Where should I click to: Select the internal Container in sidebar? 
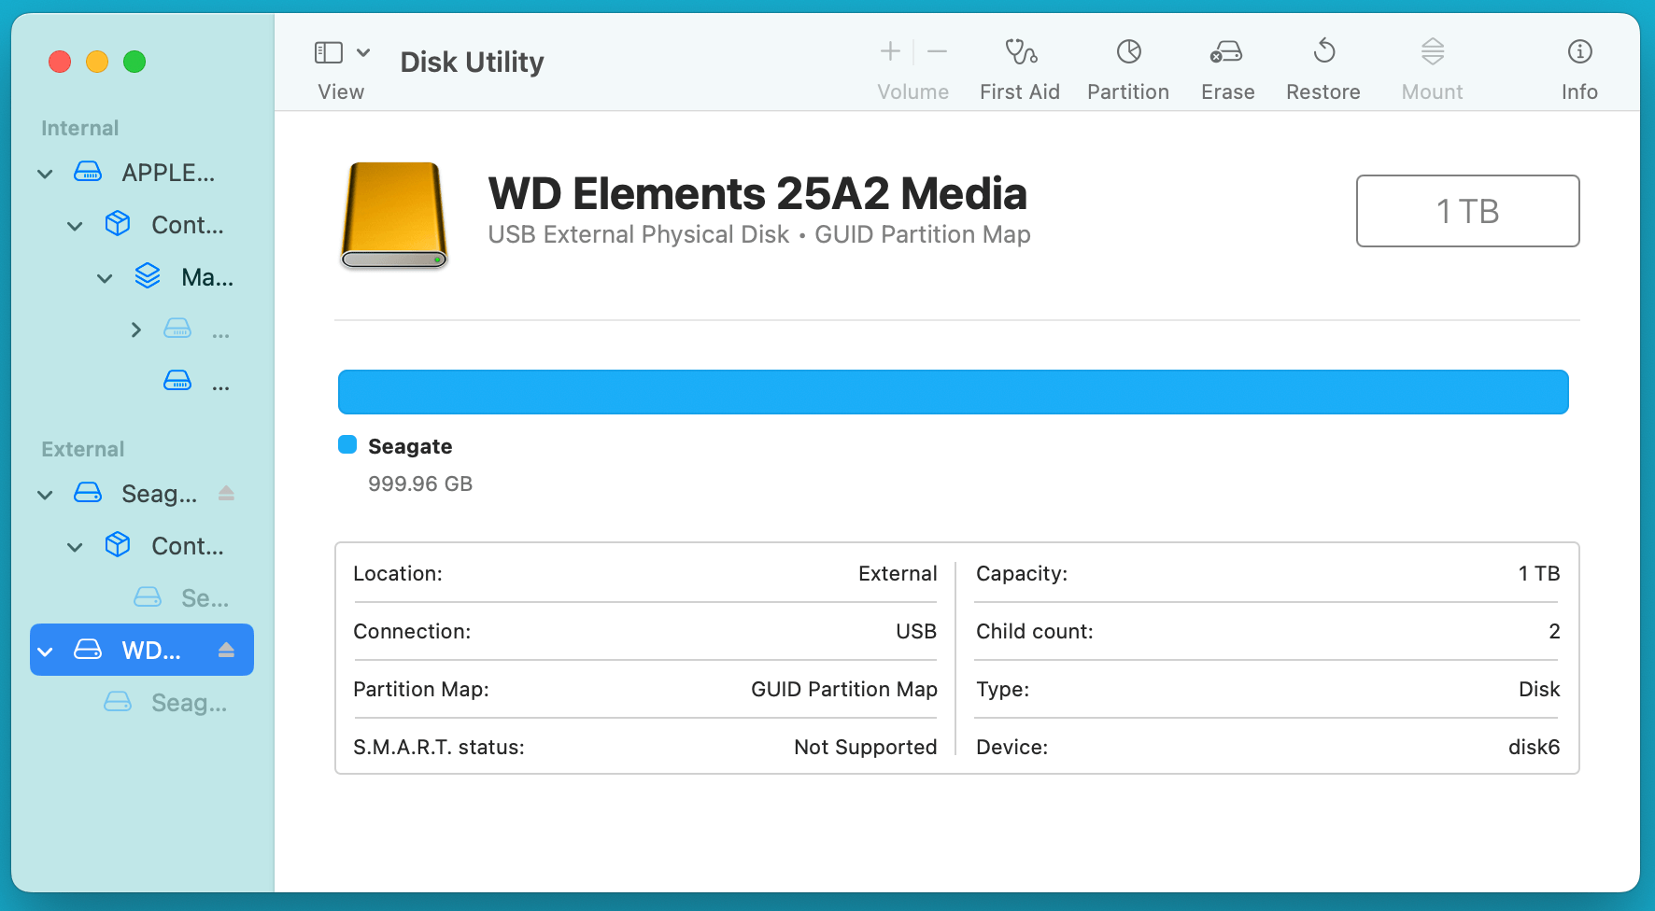187,224
